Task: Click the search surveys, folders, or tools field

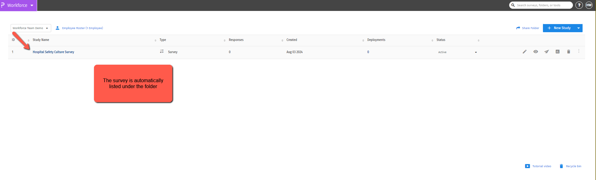Action: click(x=541, y=5)
